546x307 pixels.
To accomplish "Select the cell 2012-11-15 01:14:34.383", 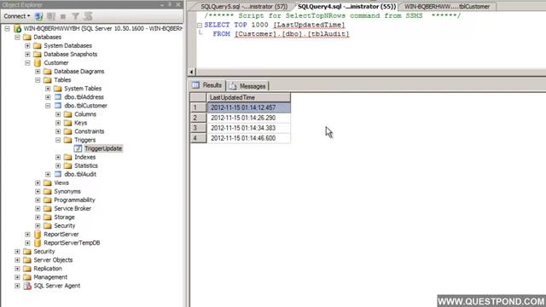I will point(248,128).
